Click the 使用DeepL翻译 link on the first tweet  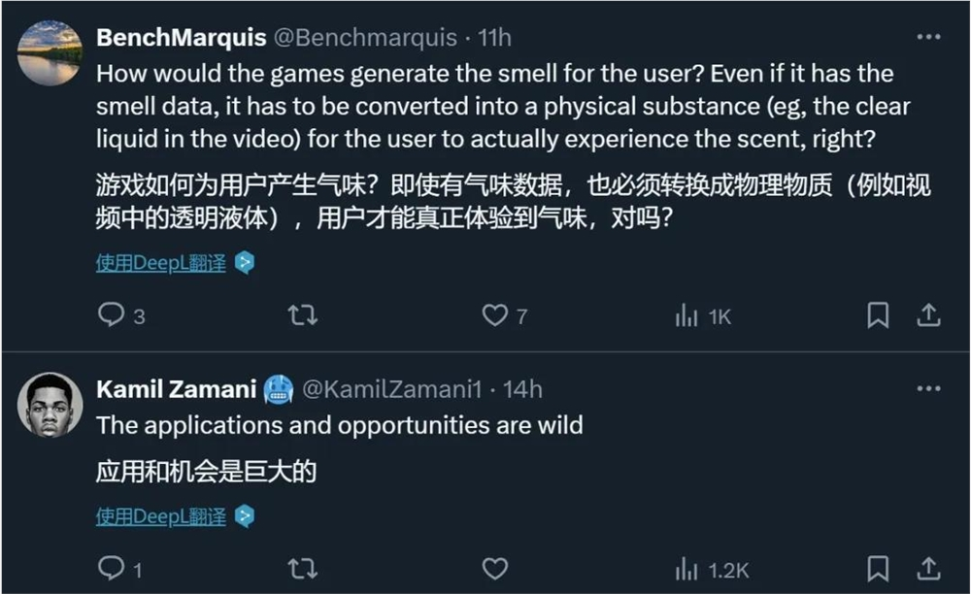tap(160, 262)
